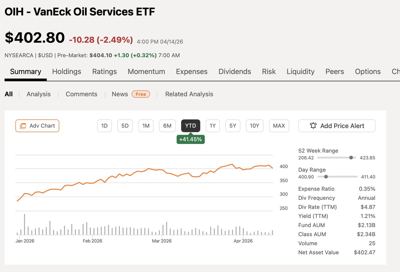Switch to the Dividends tab
The height and width of the screenshot is (272, 400).
tap(235, 72)
